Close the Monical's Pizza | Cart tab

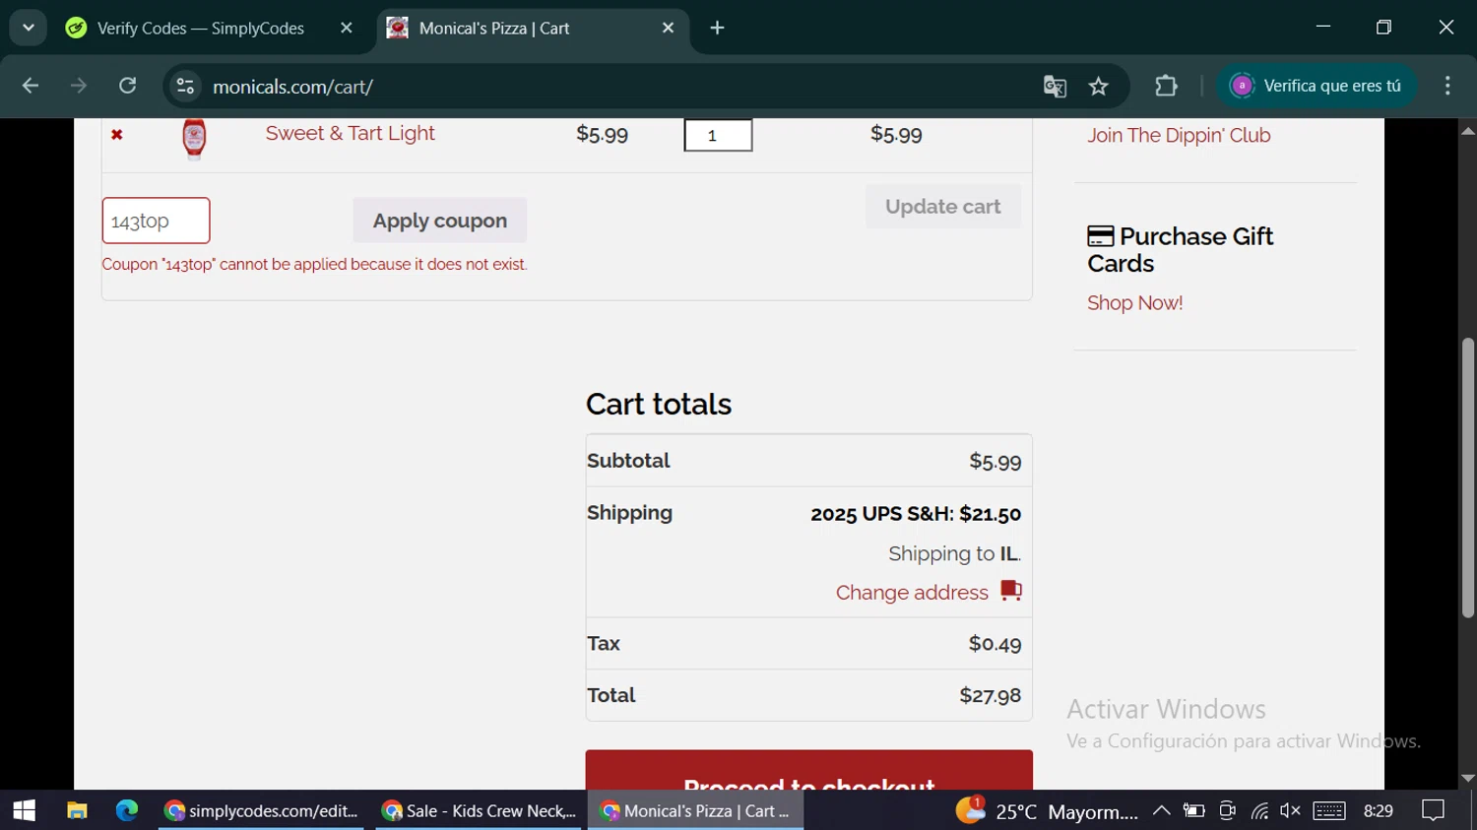click(x=668, y=29)
